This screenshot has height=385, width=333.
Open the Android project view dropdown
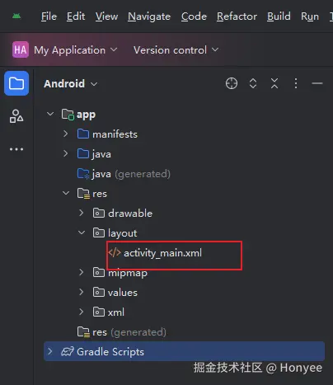[x=71, y=83]
